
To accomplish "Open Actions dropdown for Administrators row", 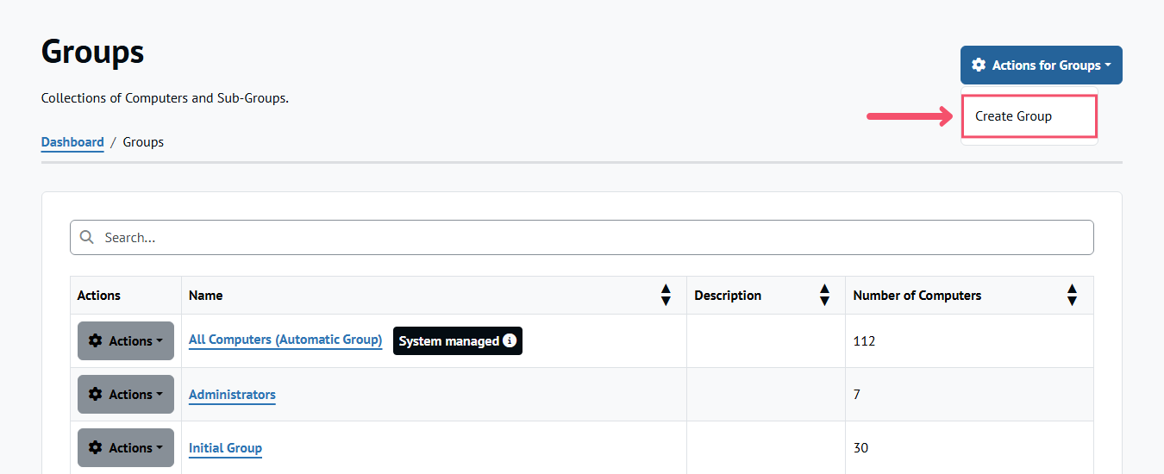I will (x=126, y=394).
